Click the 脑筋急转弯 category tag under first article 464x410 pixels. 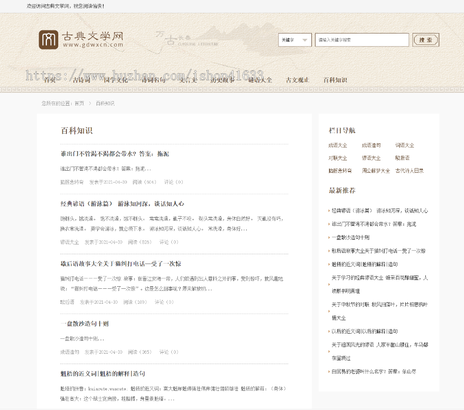[x=72, y=182]
